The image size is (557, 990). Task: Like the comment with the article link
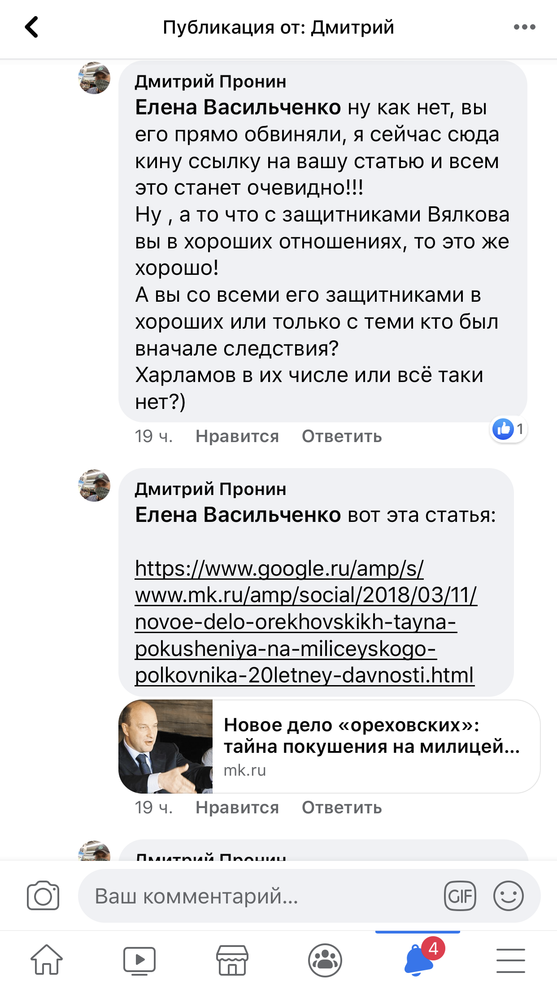click(x=237, y=808)
